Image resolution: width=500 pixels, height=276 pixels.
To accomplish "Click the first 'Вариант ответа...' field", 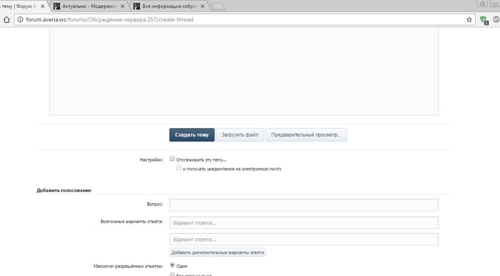I will point(303,222).
